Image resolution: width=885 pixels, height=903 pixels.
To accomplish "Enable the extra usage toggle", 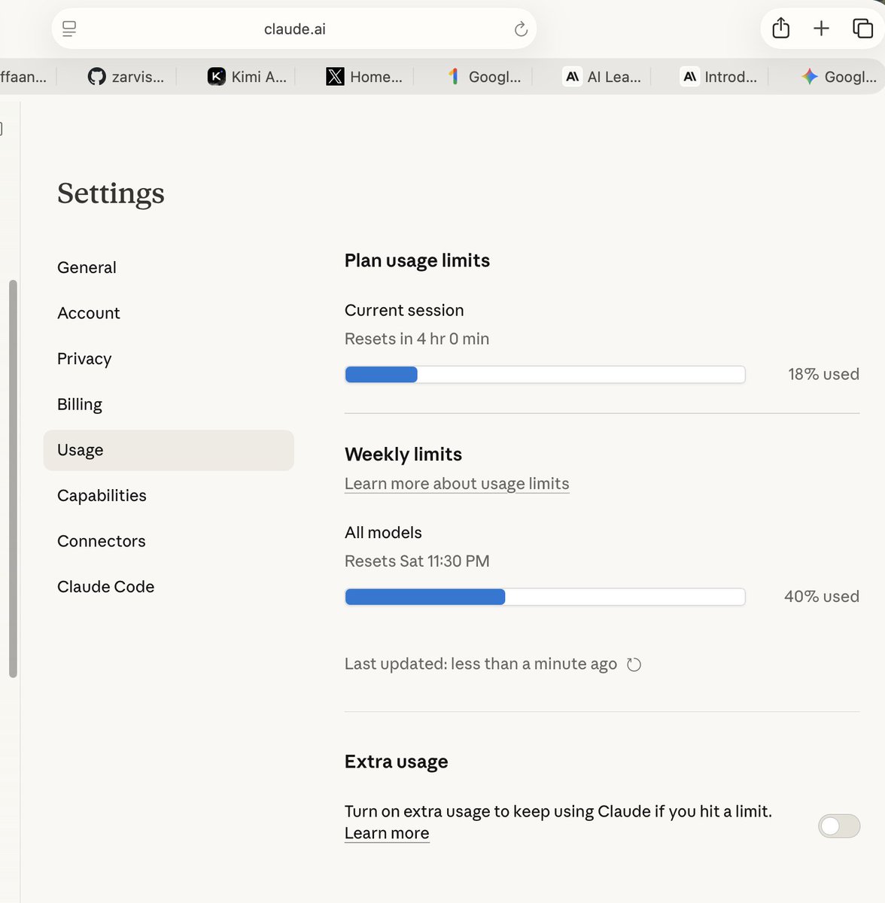I will click(839, 826).
